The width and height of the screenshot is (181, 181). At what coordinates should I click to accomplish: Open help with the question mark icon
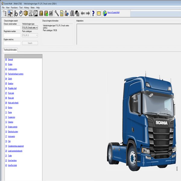point(93,13)
